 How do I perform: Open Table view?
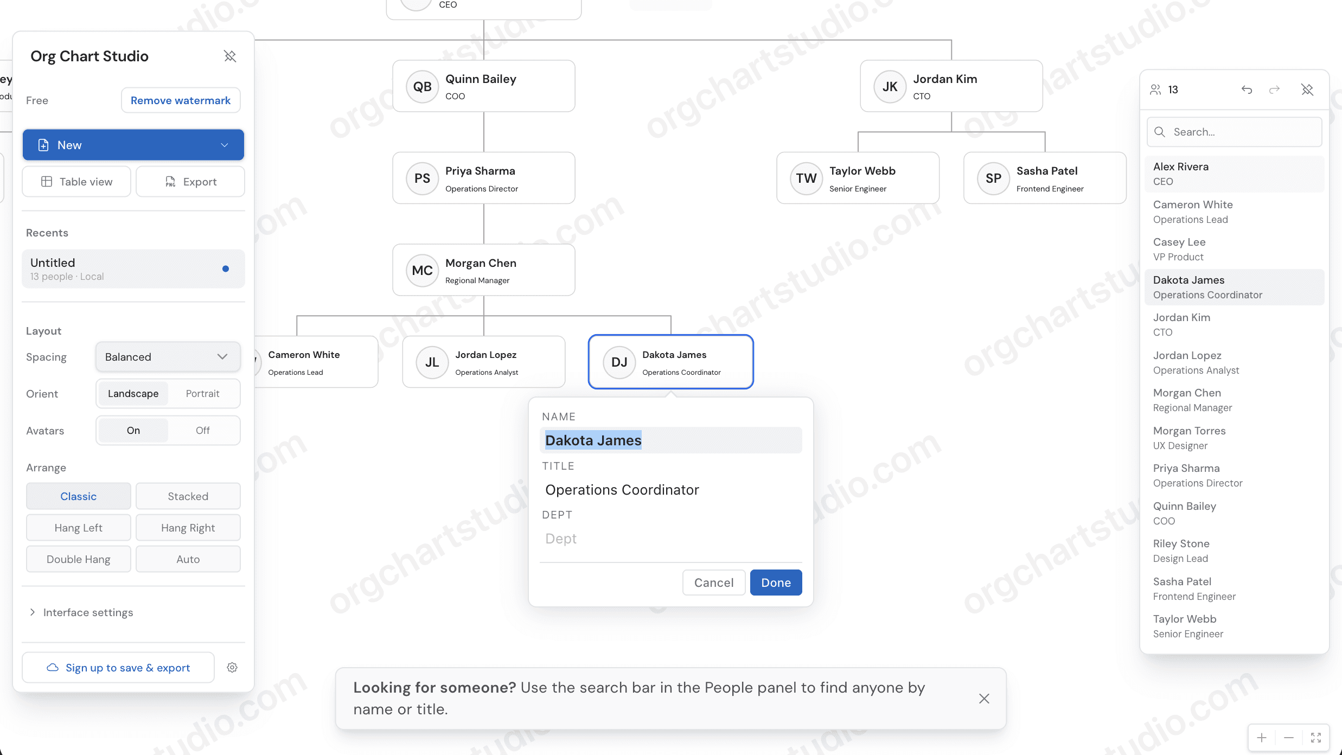click(76, 181)
